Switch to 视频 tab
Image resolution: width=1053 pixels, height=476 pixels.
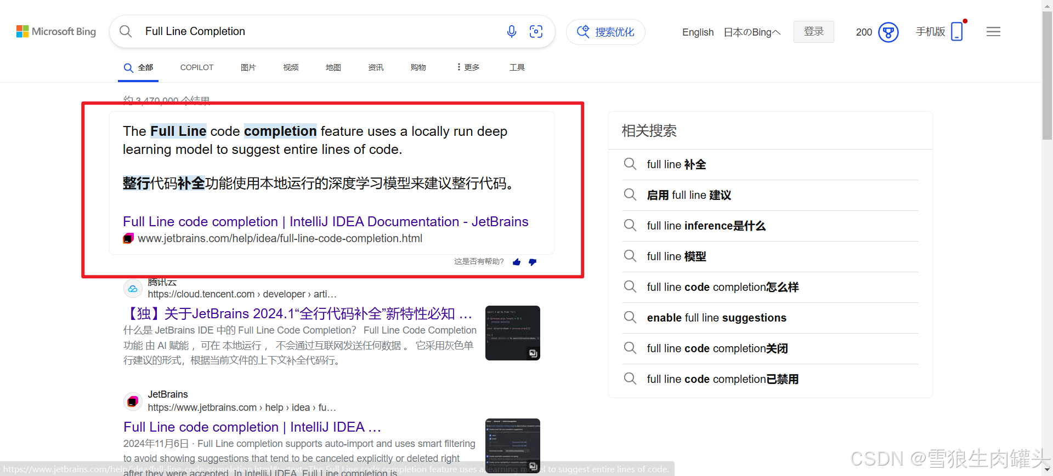291,67
